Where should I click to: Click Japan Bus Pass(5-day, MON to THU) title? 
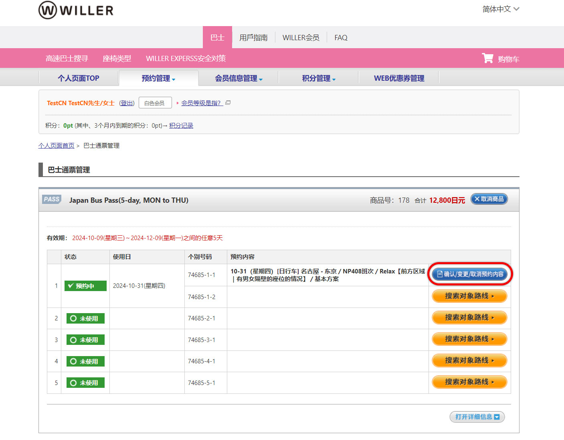tap(129, 200)
